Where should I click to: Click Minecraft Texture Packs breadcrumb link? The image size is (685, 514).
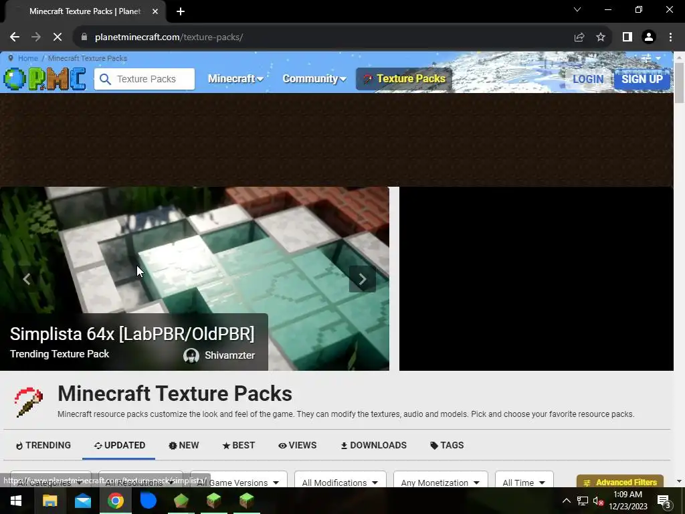click(x=88, y=58)
